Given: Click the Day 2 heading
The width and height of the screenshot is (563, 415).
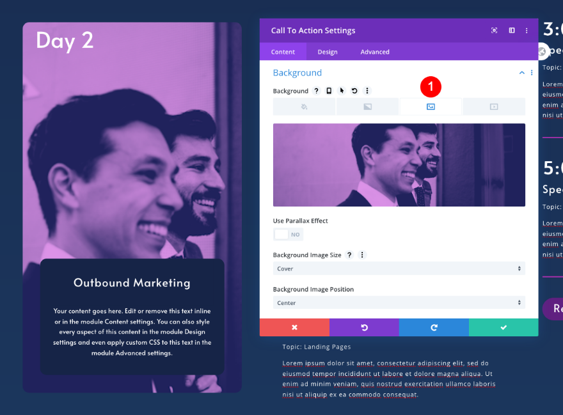Looking at the screenshot, I should point(65,40).
